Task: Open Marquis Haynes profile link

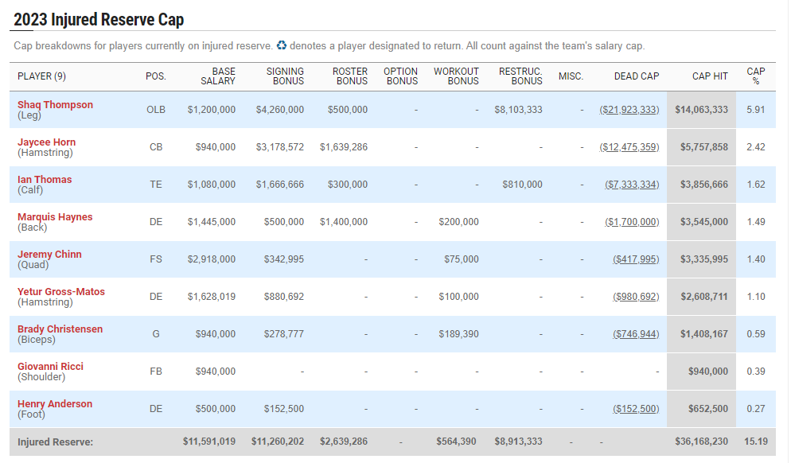Action: click(55, 217)
